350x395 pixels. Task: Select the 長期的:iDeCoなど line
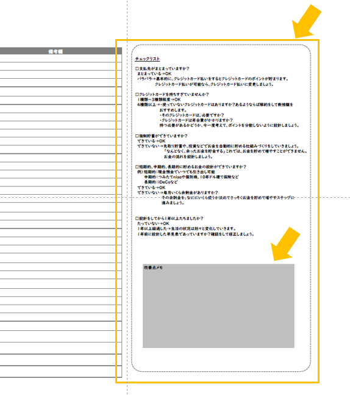(x=161, y=182)
